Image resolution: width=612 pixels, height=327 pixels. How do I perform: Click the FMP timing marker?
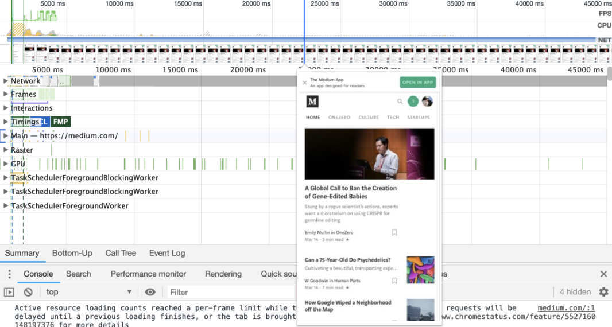[x=60, y=122]
